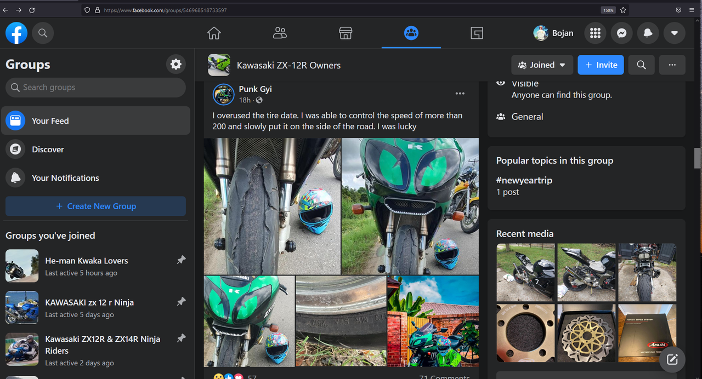Select Your Feed in sidebar
This screenshot has height=379, width=702.
click(95, 120)
